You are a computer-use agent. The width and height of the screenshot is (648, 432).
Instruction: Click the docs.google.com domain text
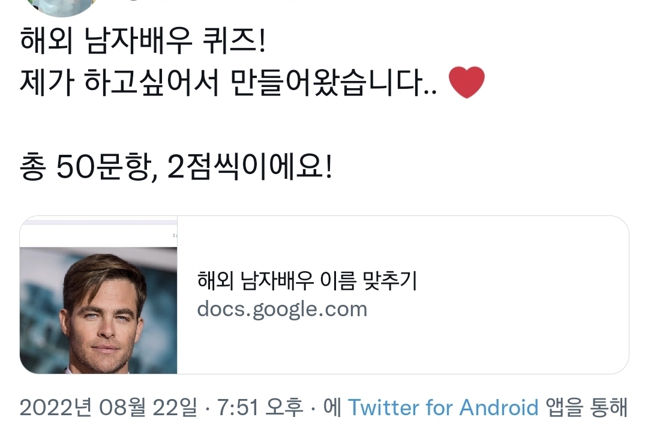pos(281,310)
